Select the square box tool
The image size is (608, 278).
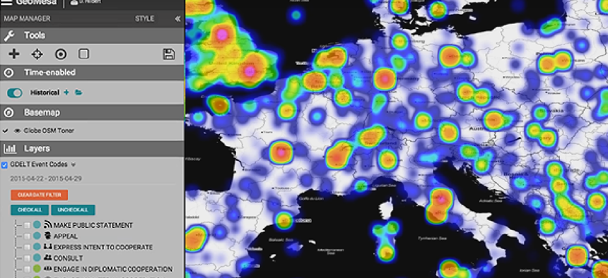(x=83, y=54)
